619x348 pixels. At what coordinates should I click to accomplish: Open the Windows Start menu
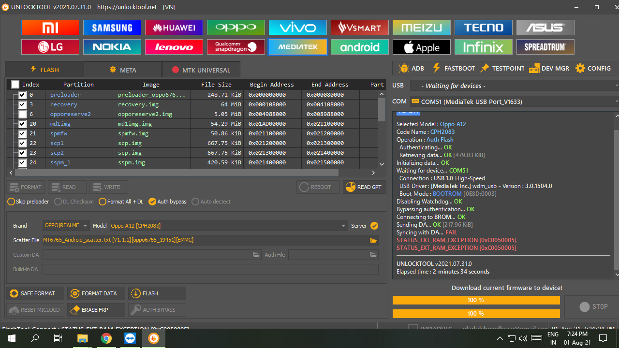click(12, 338)
